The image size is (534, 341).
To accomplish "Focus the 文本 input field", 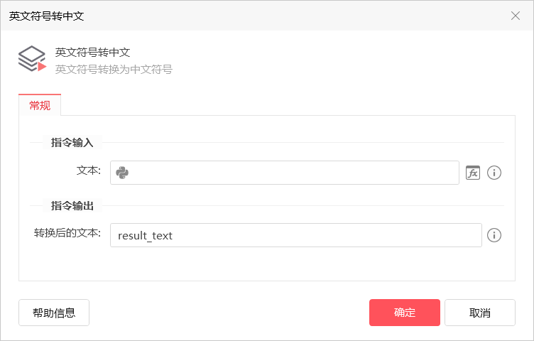I will coord(285,173).
